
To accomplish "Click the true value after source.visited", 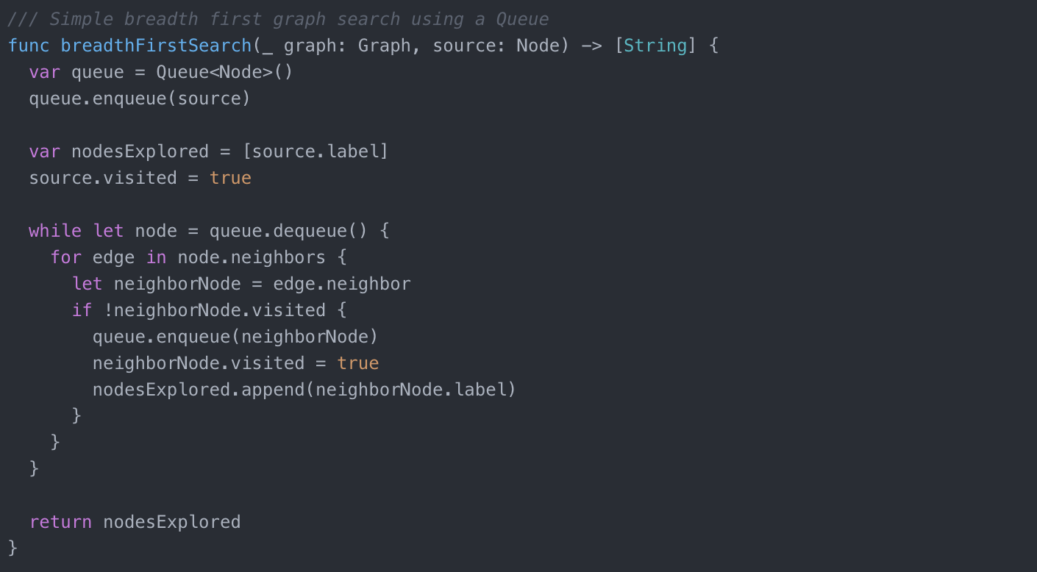I will point(230,178).
